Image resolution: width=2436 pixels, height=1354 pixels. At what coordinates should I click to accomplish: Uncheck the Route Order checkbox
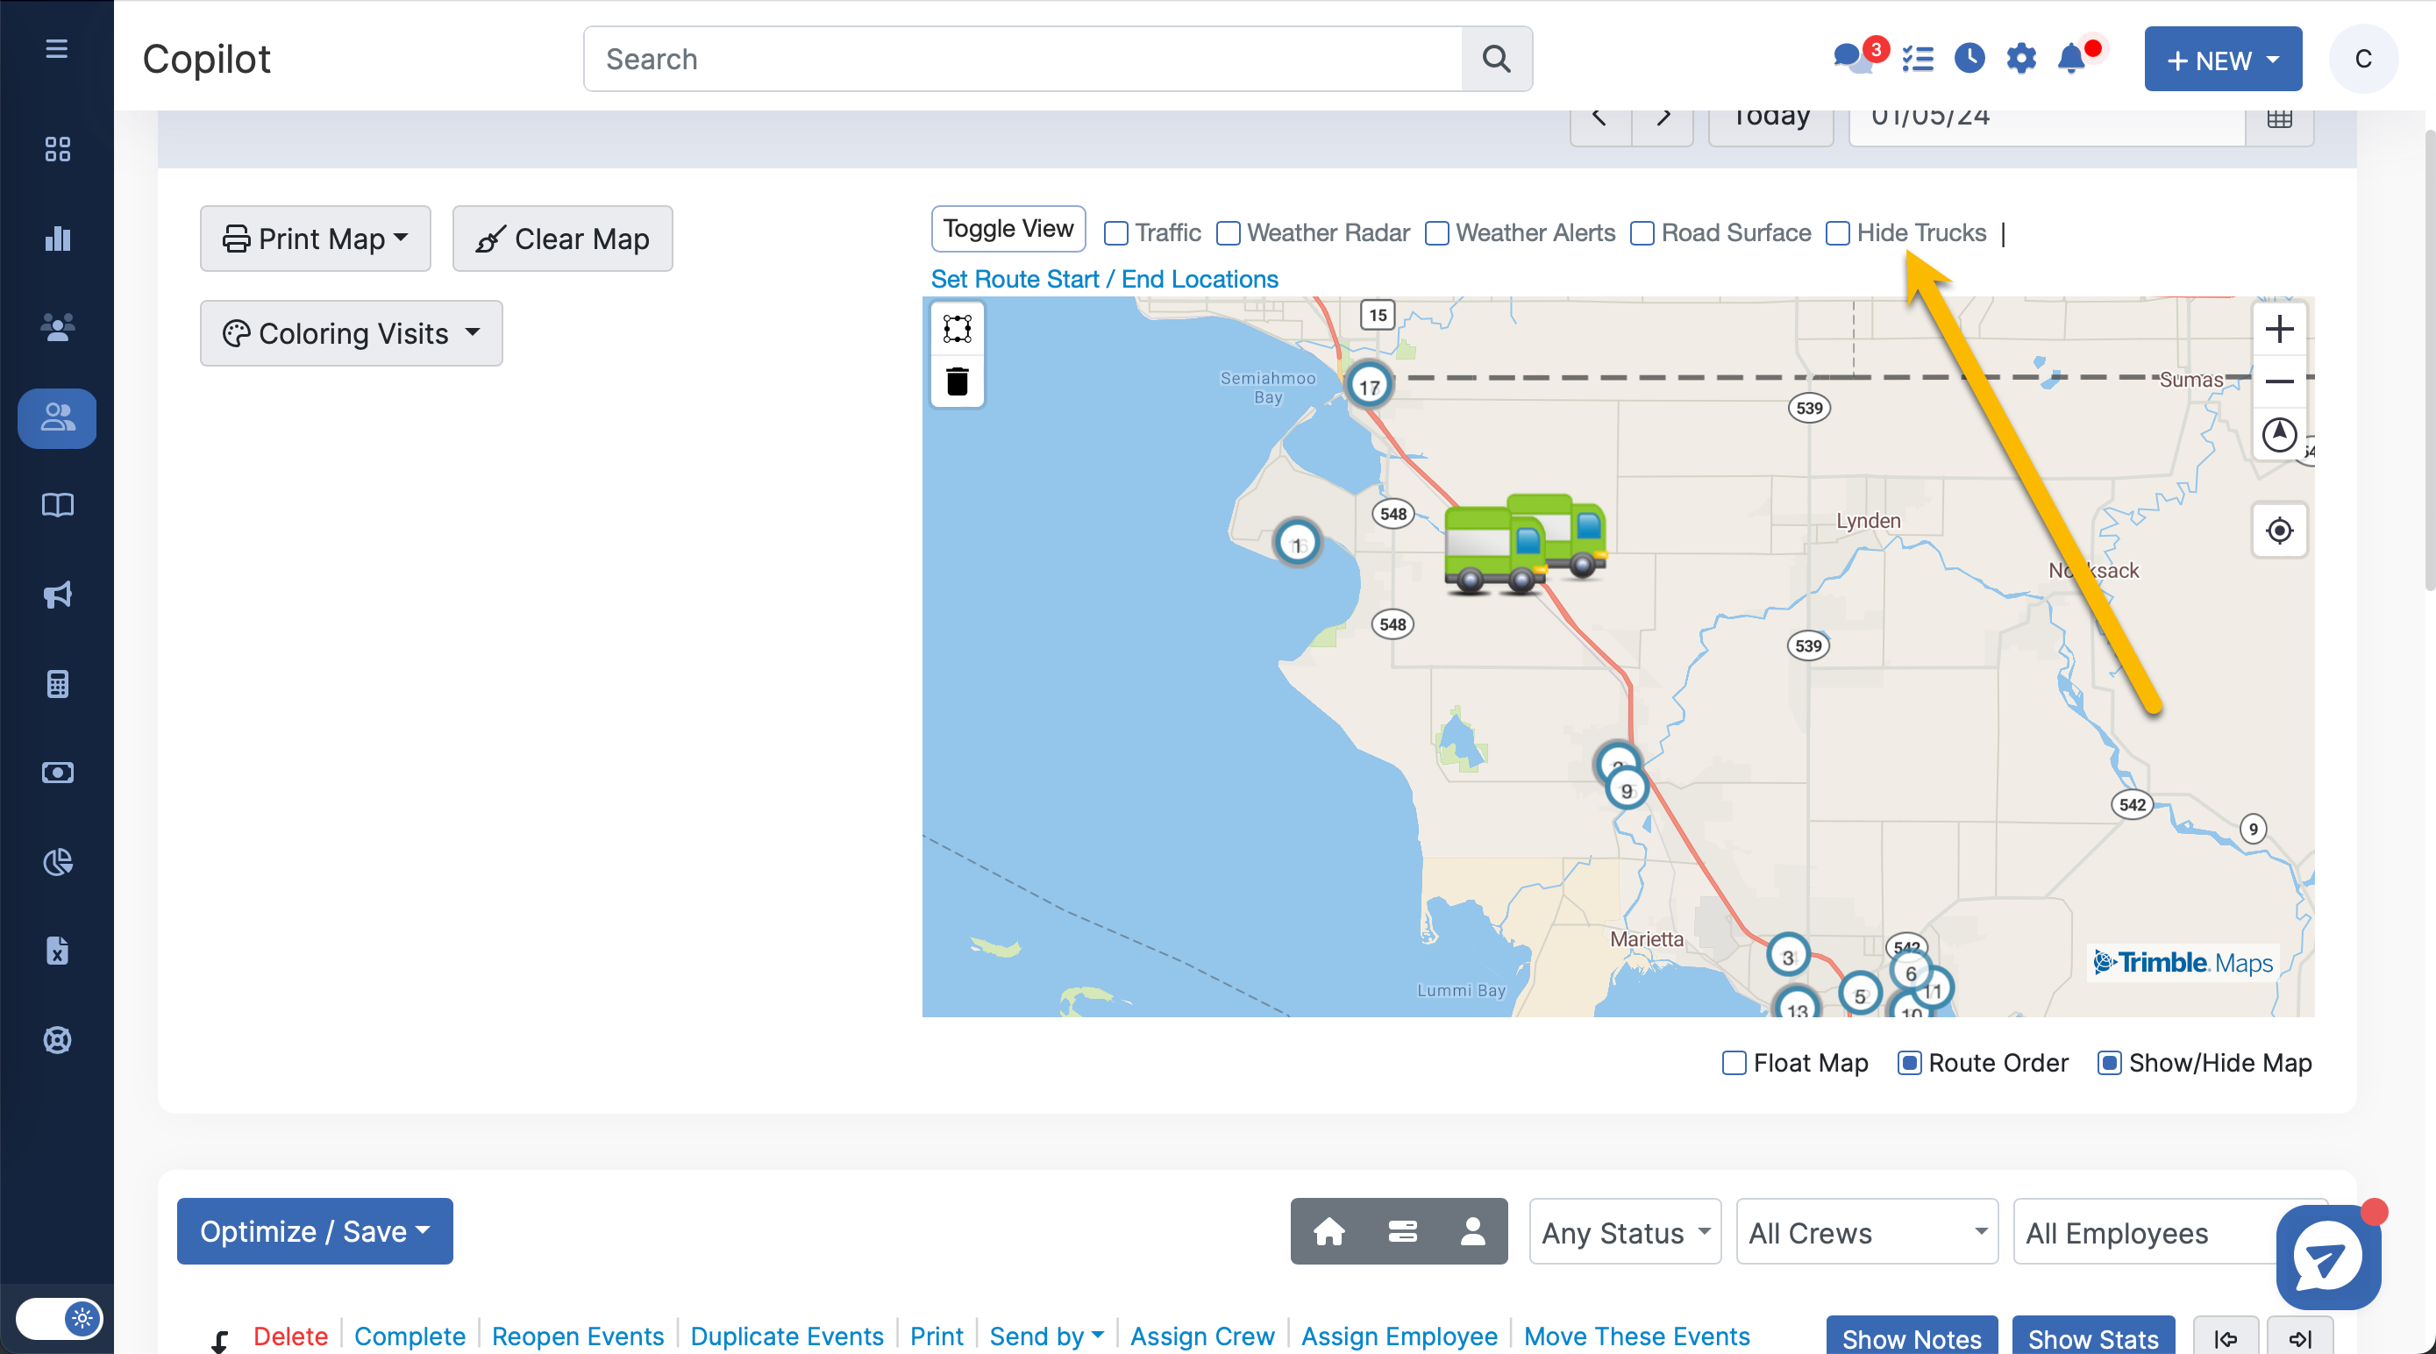[x=1908, y=1063]
